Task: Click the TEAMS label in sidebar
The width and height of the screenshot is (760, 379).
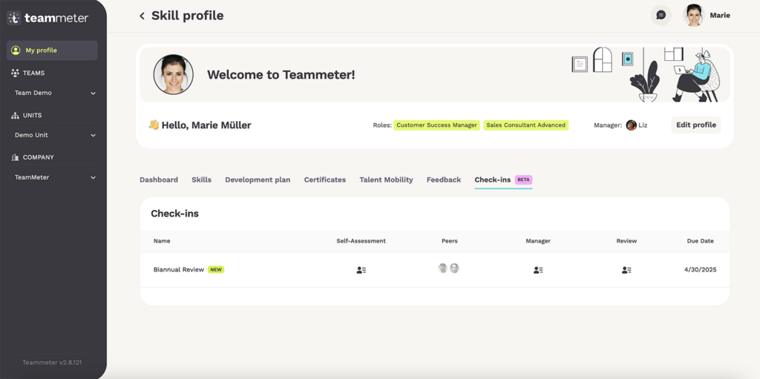Action: 34,73
